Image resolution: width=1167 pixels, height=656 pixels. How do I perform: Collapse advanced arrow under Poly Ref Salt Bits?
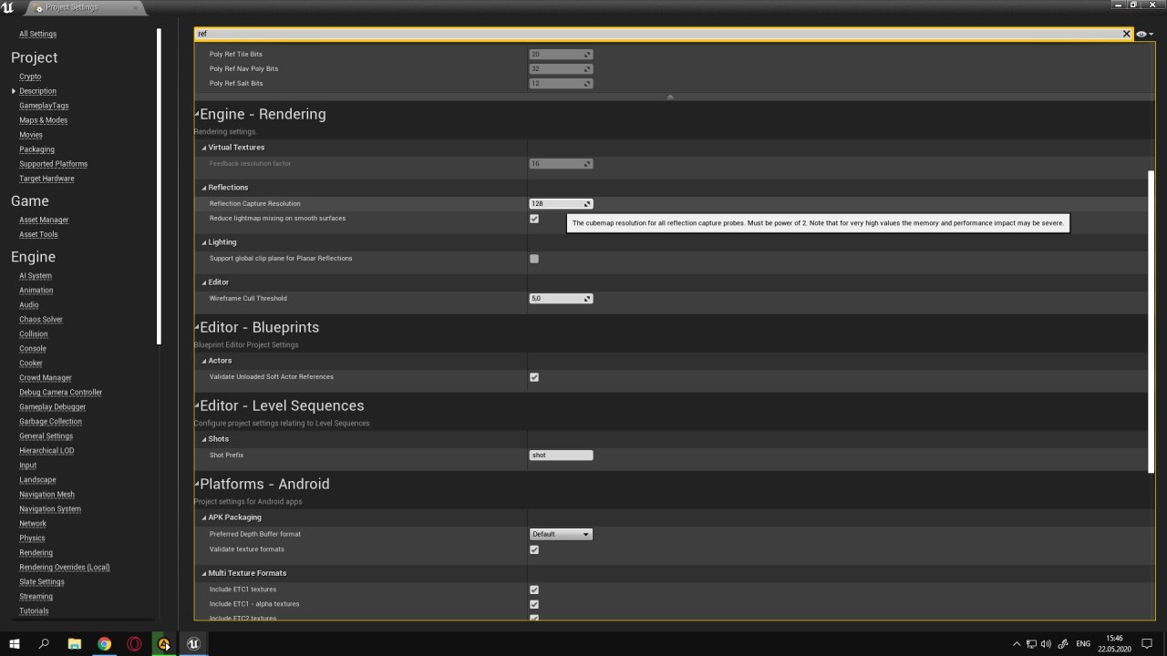pyautogui.click(x=670, y=97)
